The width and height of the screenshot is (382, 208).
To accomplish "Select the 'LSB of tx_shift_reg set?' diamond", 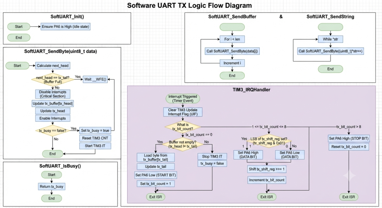I will point(269,141).
